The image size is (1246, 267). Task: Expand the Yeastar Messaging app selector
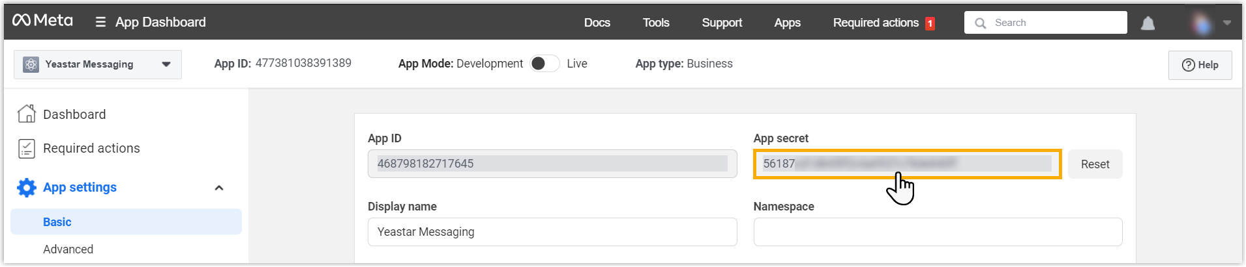[166, 64]
